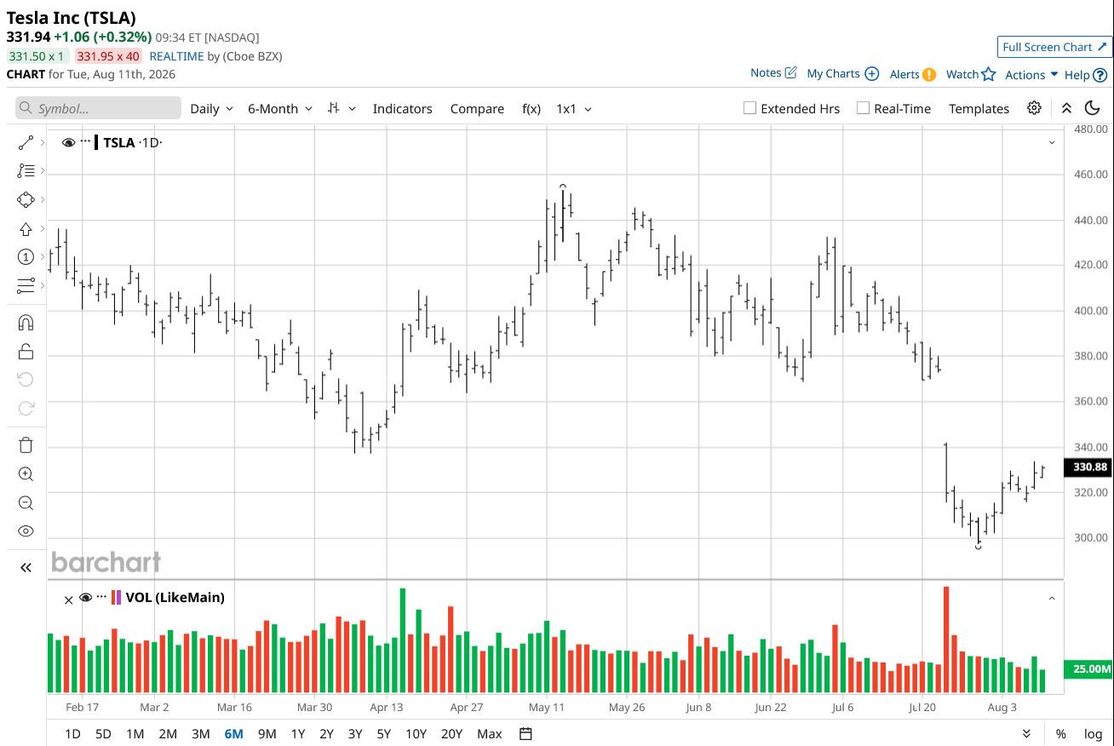
Task: Expand the shapes tool submenu arrow
Action: click(x=42, y=200)
